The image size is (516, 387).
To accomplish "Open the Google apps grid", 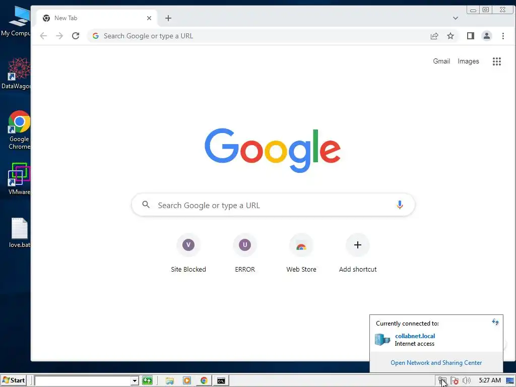I will (496, 61).
